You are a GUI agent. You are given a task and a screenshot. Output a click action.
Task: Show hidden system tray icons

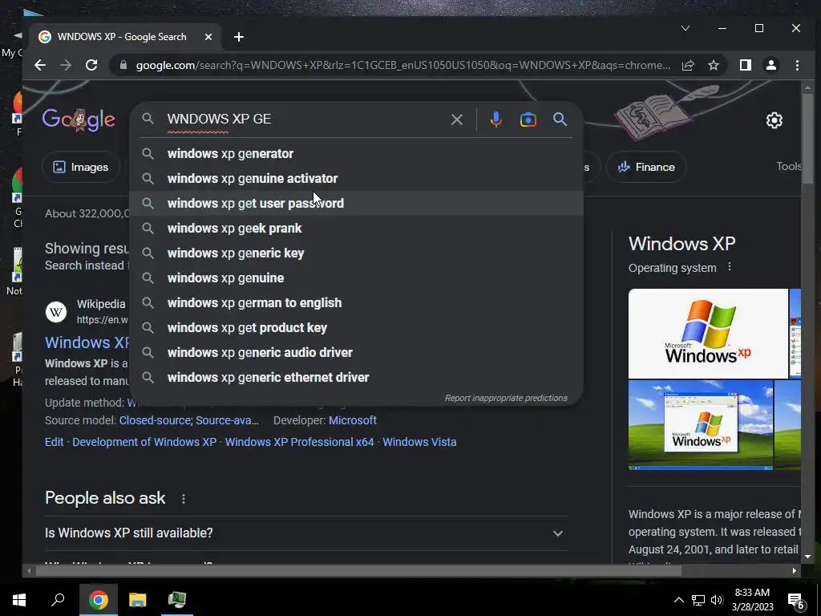[678, 600]
